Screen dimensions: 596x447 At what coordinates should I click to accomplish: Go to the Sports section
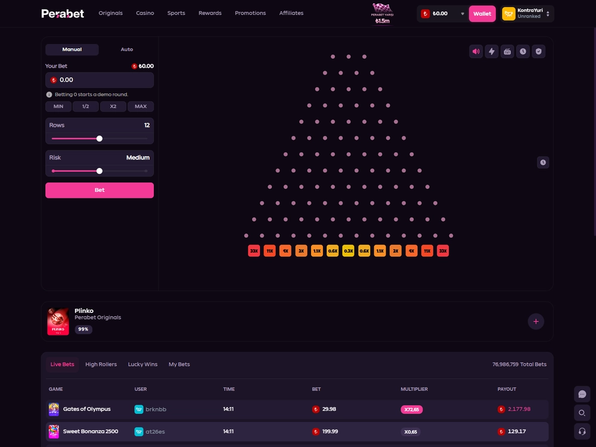[176, 13]
